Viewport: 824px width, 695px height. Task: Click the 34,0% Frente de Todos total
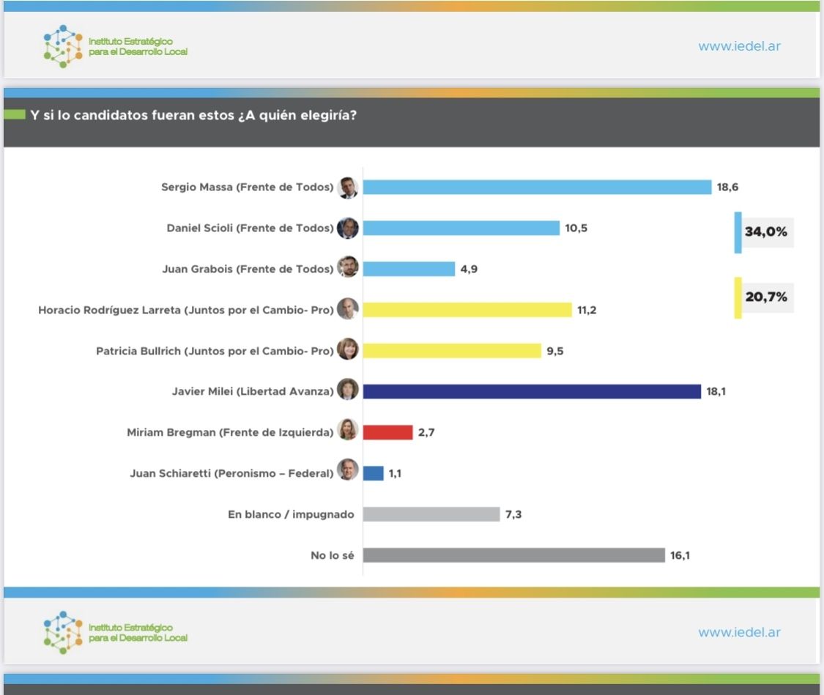pyautogui.click(x=765, y=232)
